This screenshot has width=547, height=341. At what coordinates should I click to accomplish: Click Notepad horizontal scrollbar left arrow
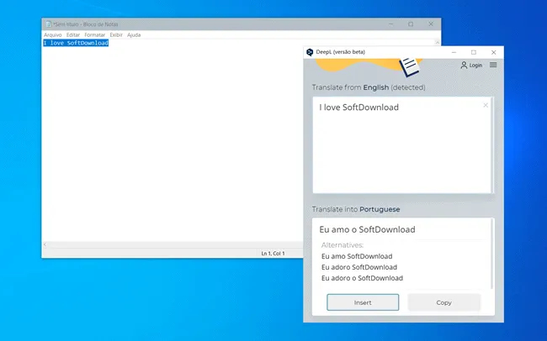click(x=45, y=244)
